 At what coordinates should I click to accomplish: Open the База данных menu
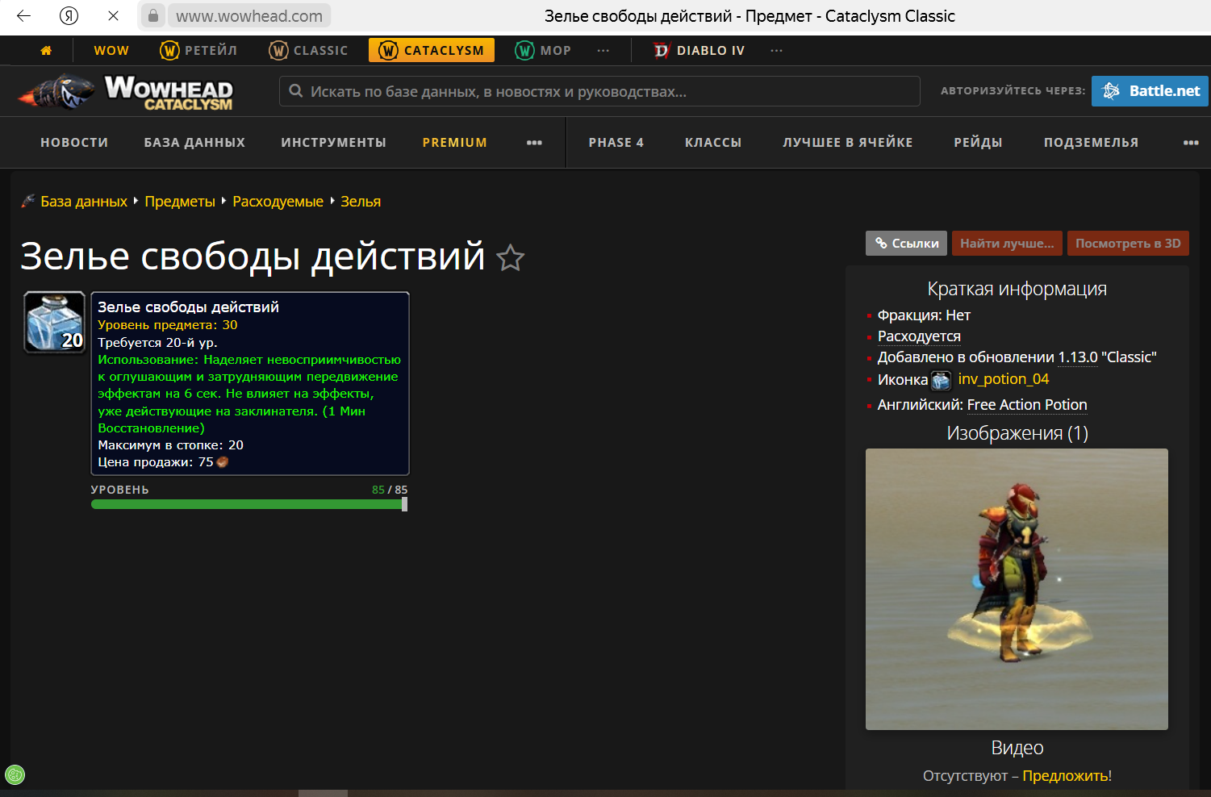coord(194,143)
